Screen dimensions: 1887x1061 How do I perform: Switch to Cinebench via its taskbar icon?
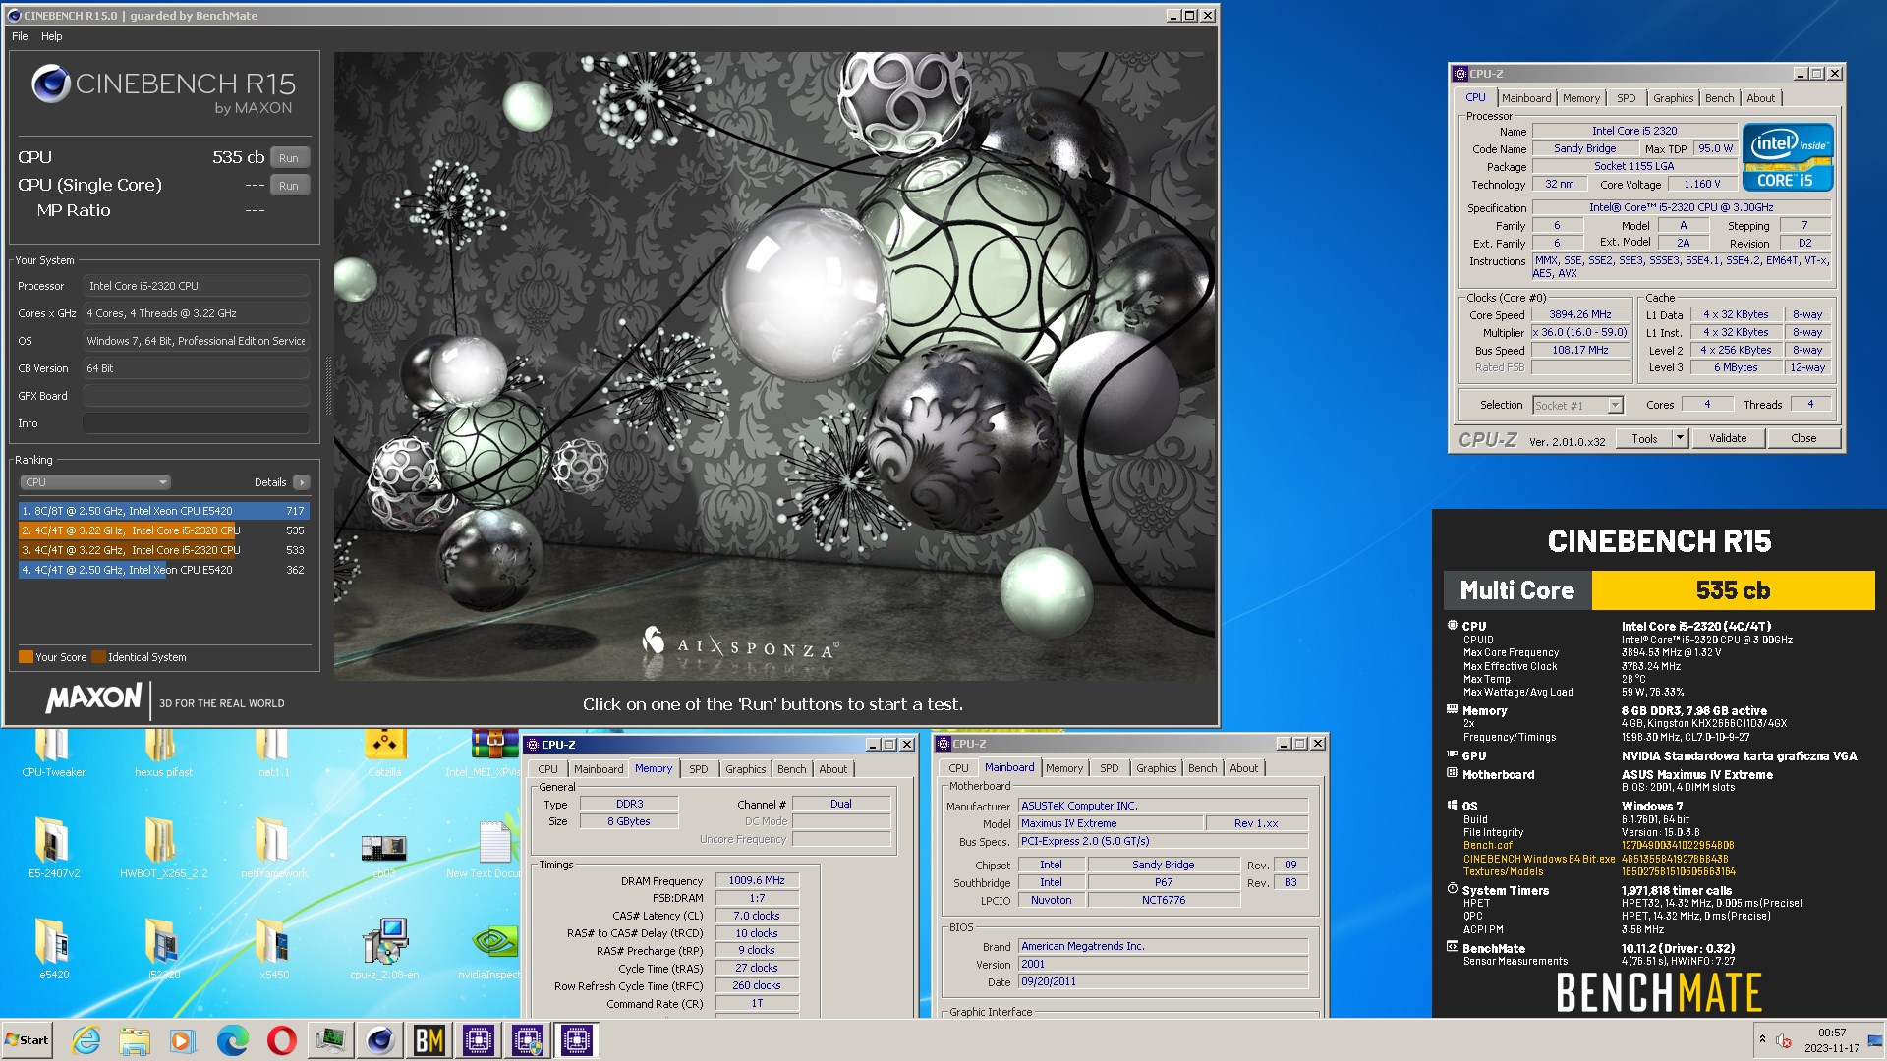[x=380, y=1040]
